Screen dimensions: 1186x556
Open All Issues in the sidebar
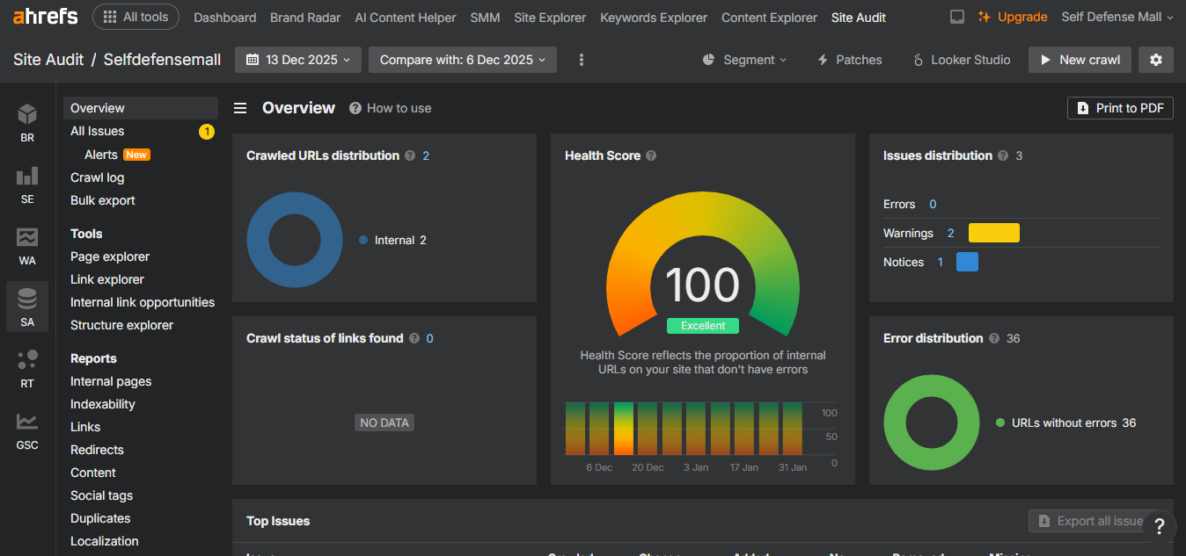(x=97, y=131)
